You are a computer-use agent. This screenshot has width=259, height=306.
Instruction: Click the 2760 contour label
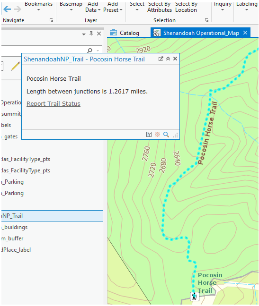(x=146, y=154)
